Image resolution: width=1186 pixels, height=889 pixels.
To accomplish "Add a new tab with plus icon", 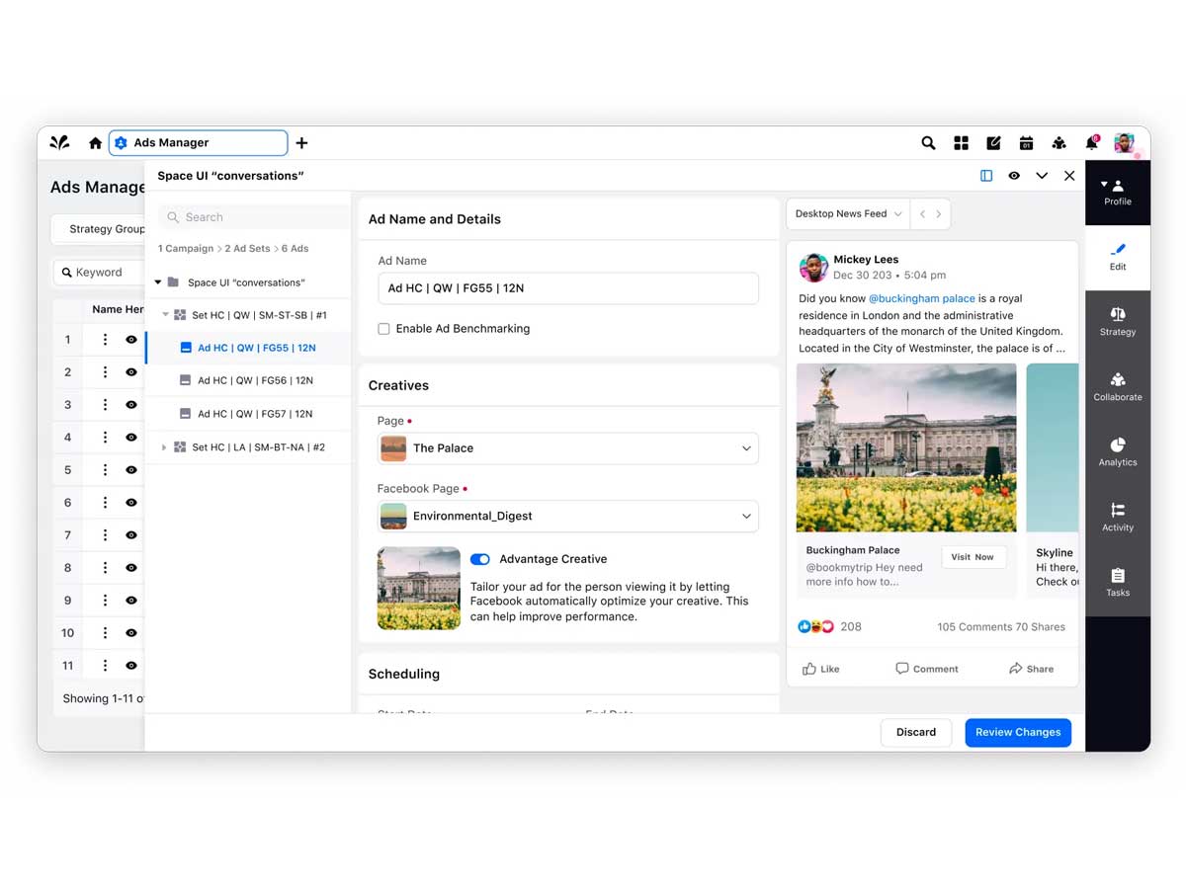I will 301,143.
